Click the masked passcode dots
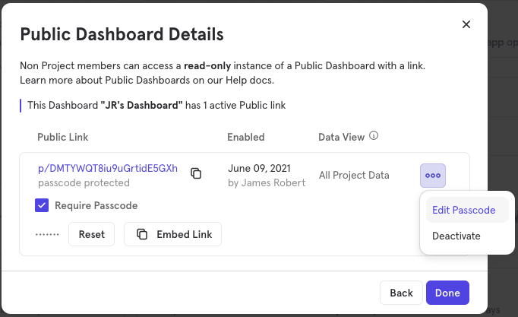Viewport: 518px width, 317px height. point(47,234)
